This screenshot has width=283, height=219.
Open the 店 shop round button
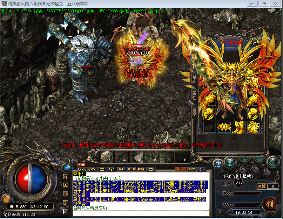[x=218, y=164]
